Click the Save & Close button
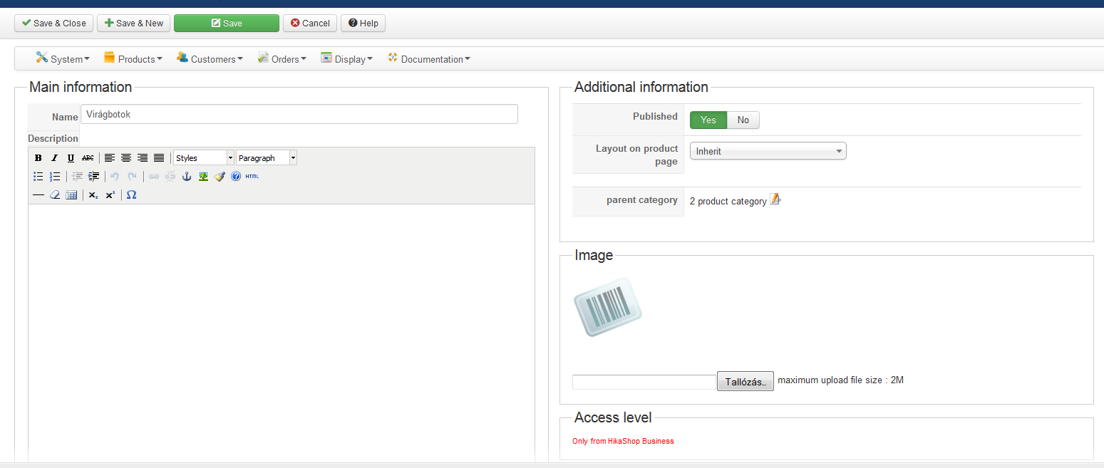This screenshot has height=468, width=1104. click(53, 24)
